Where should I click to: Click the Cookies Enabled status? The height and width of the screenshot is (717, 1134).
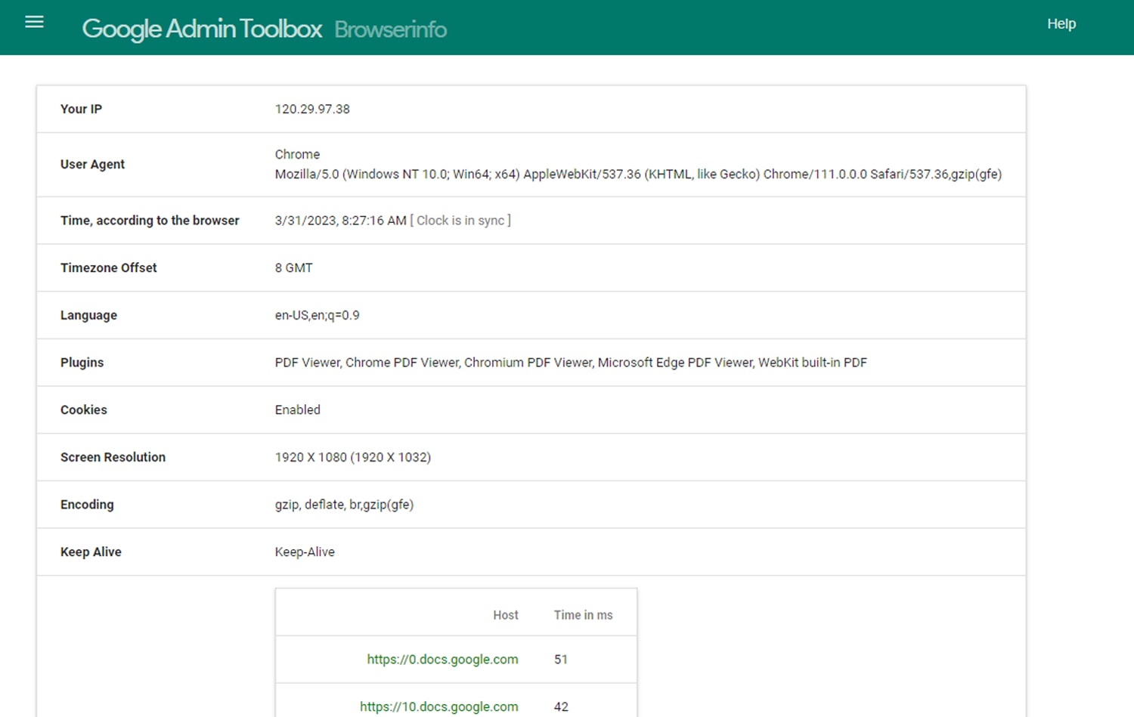coord(297,409)
